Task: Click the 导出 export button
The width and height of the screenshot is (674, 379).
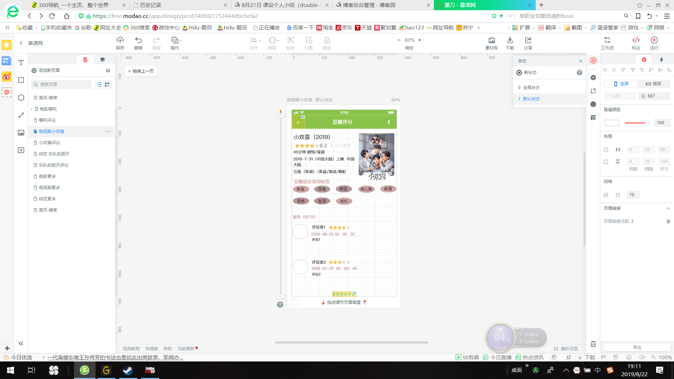Action: [637, 347]
